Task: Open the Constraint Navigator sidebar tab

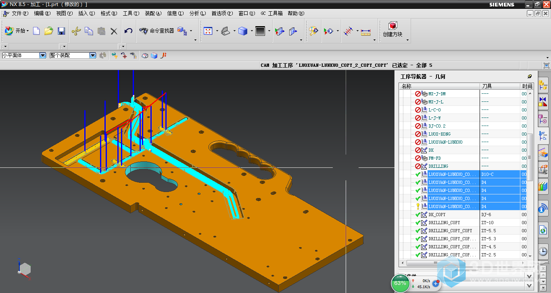Action: point(543,102)
